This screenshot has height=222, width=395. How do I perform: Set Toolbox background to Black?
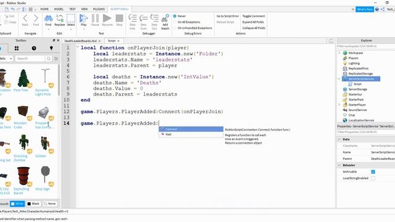click(x=33, y=203)
